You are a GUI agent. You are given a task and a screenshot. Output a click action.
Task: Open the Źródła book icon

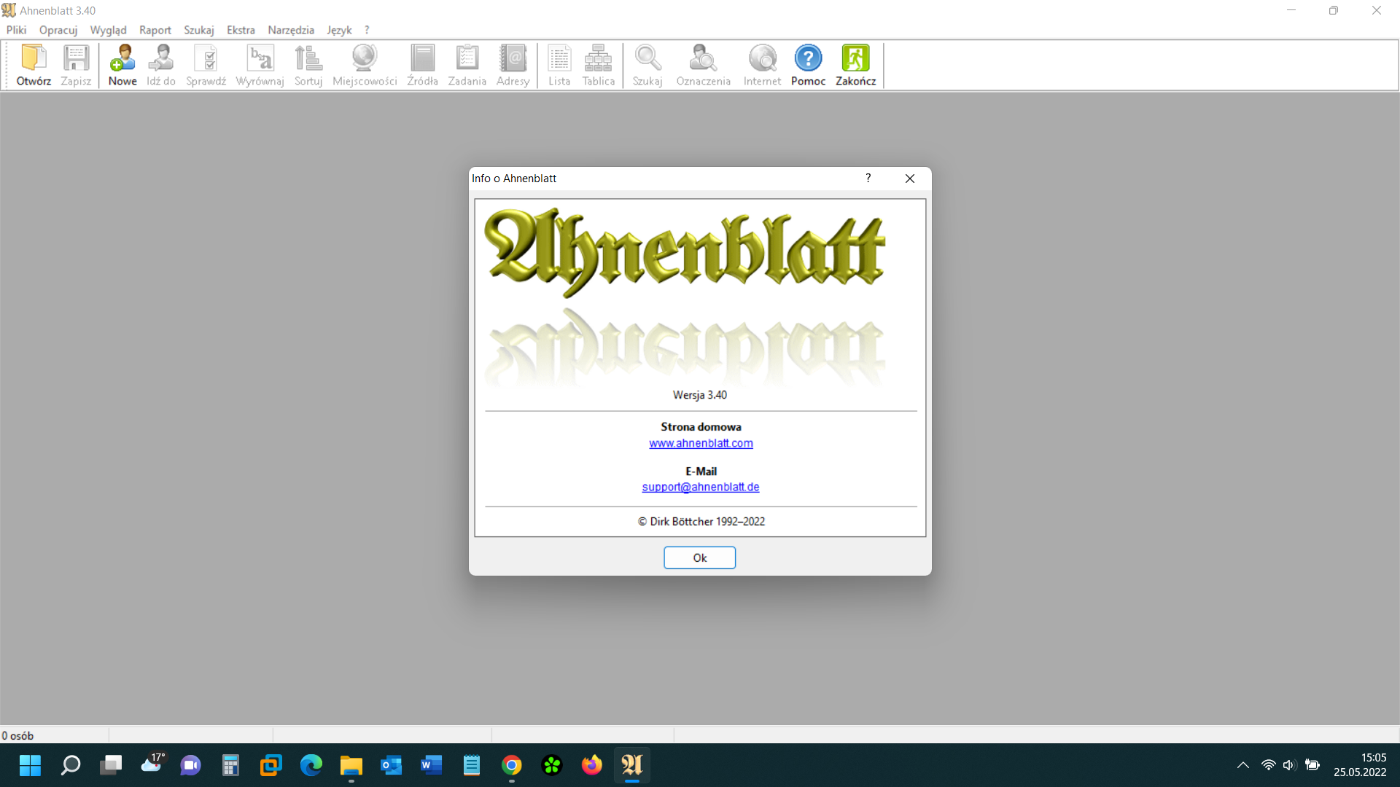click(x=422, y=58)
